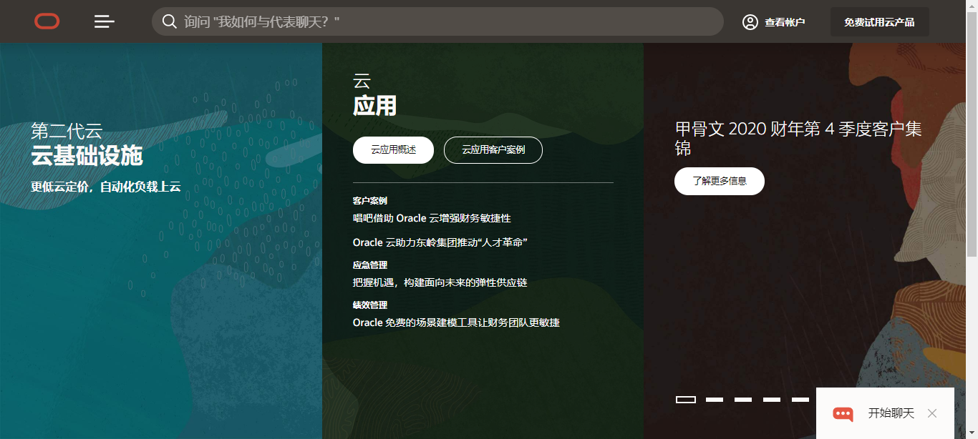Click the 免费试用云产品 button

(x=879, y=21)
